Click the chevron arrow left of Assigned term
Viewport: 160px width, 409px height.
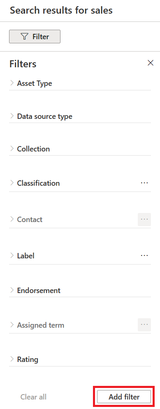tap(12, 325)
